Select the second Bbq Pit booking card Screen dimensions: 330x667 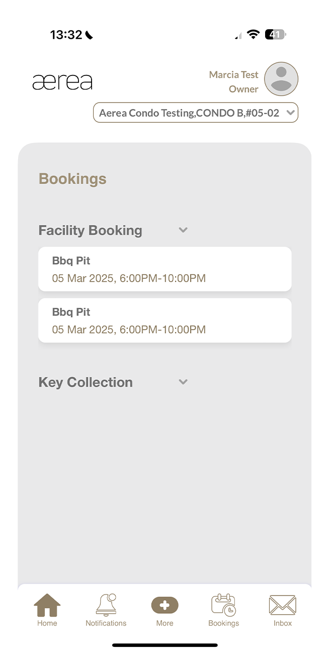[x=164, y=320]
